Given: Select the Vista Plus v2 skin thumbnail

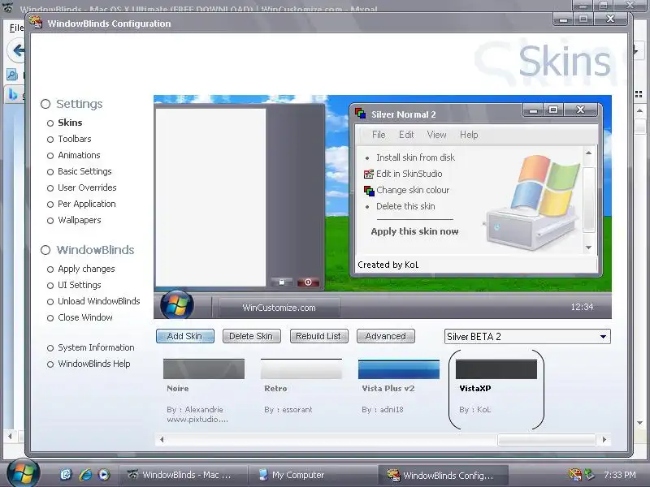Looking at the screenshot, I should (x=398, y=369).
